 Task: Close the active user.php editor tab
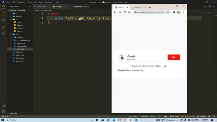point(88,6)
